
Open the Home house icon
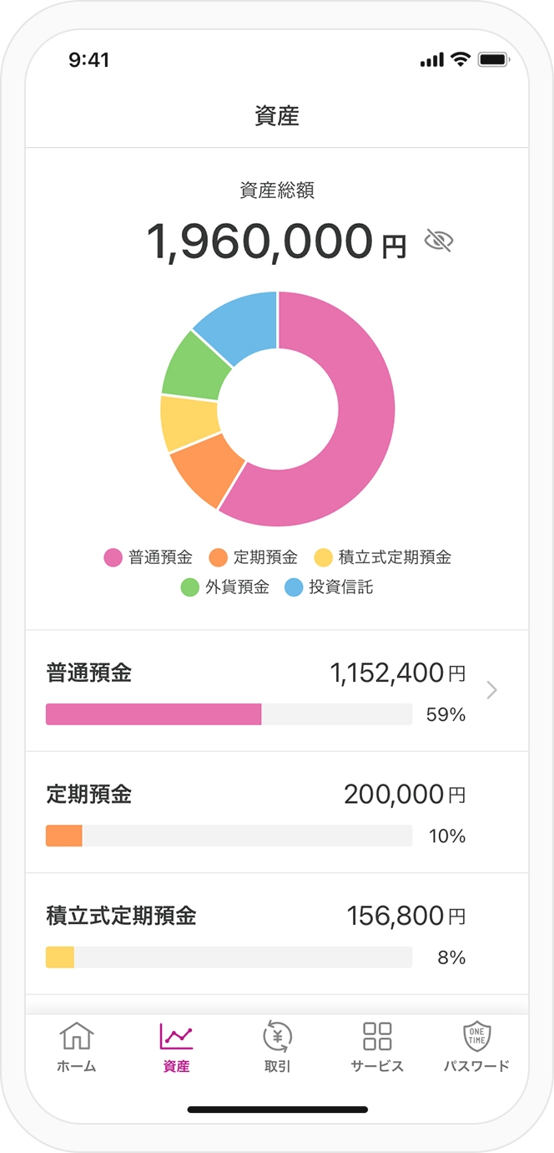pos(76,1036)
